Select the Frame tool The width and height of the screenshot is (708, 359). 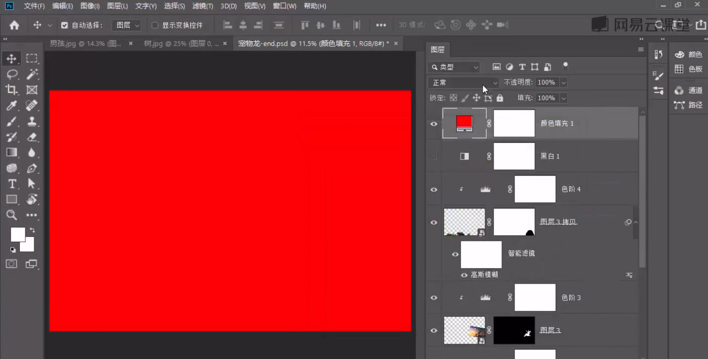32,90
